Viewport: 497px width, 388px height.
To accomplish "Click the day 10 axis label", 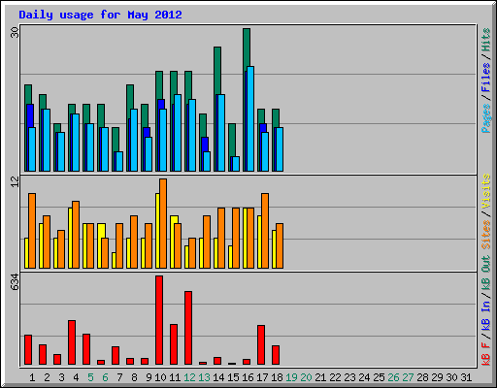I will tap(160, 377).
